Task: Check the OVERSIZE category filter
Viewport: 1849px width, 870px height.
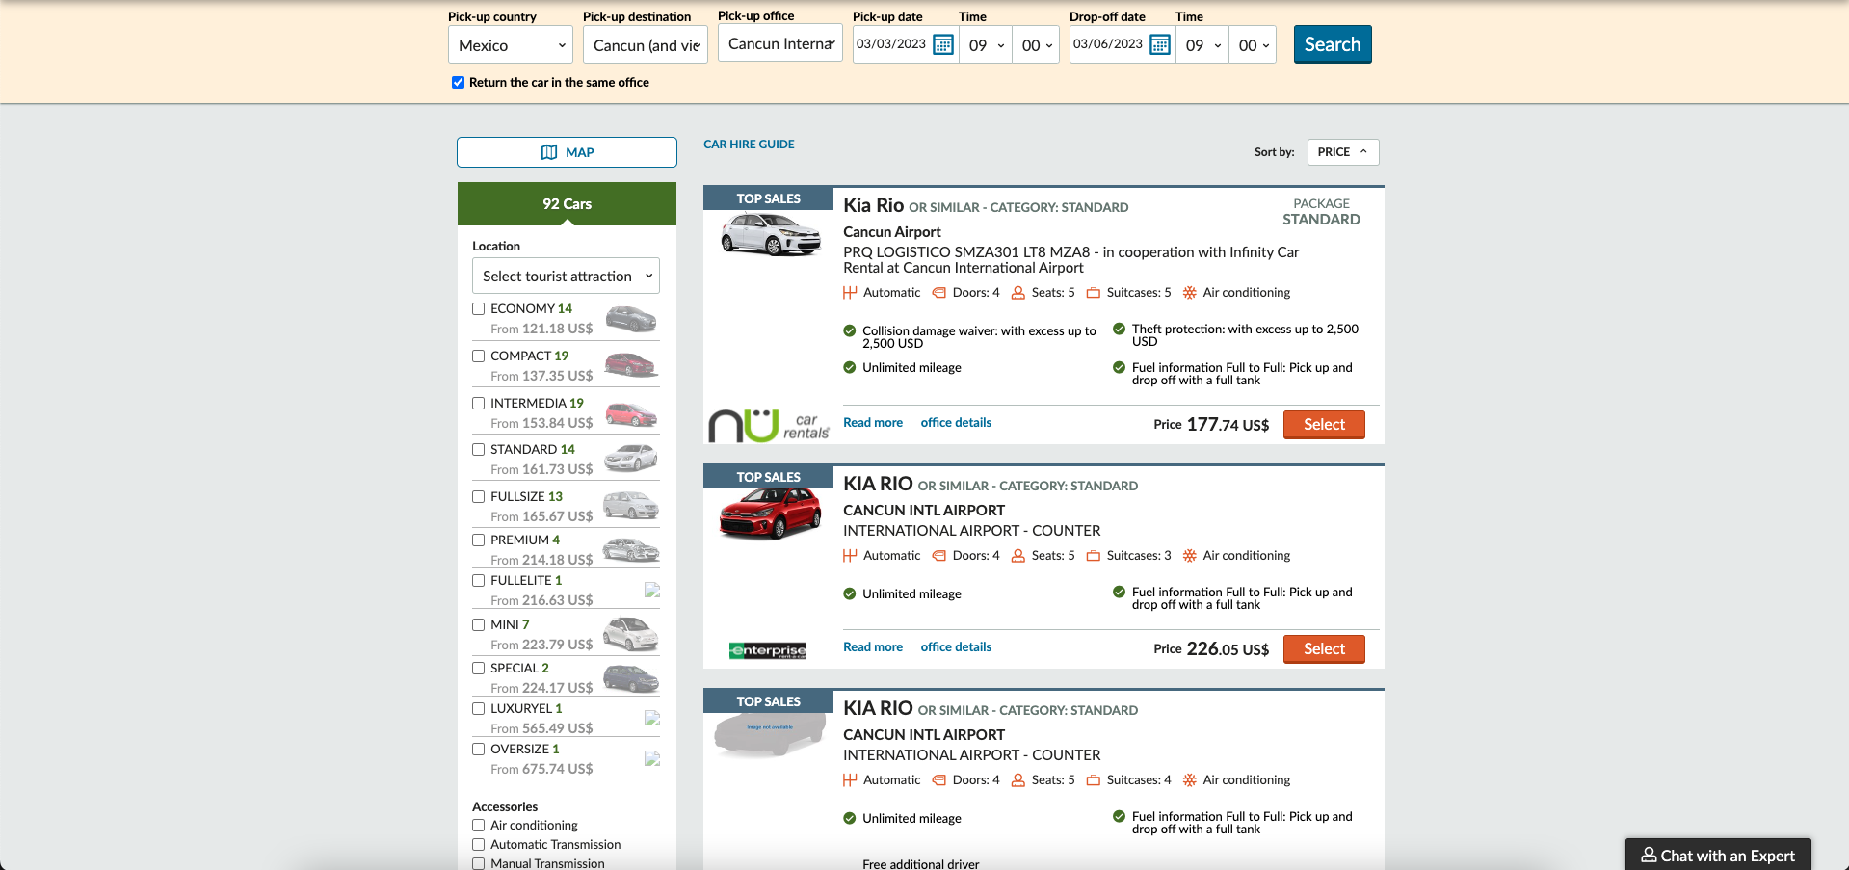Action: (x=478, y=749)
